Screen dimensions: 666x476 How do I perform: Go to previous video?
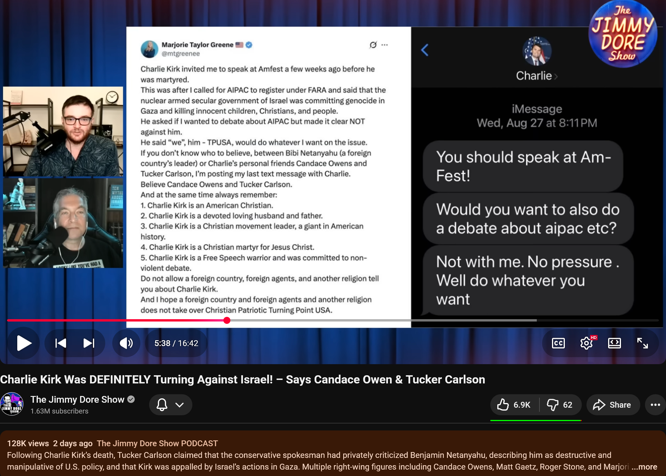pyautogui.click(x=61, y=343)
